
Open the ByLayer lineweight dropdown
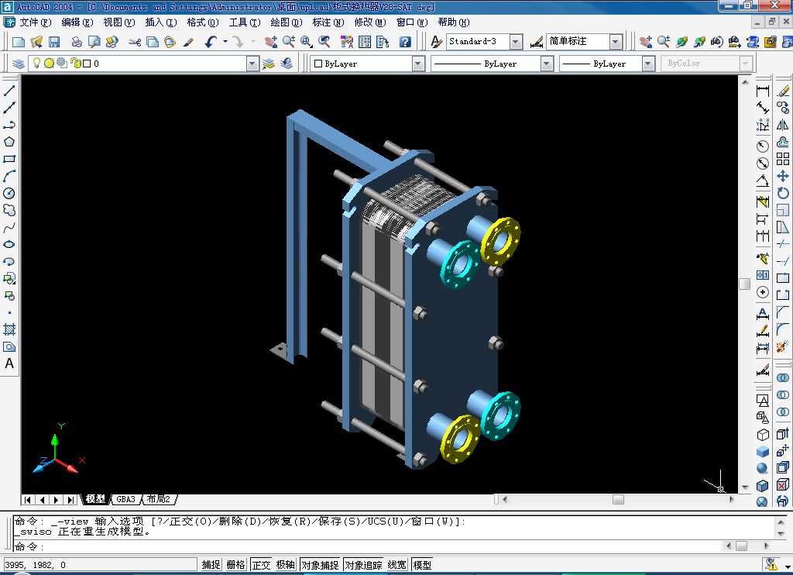(648, 64)
